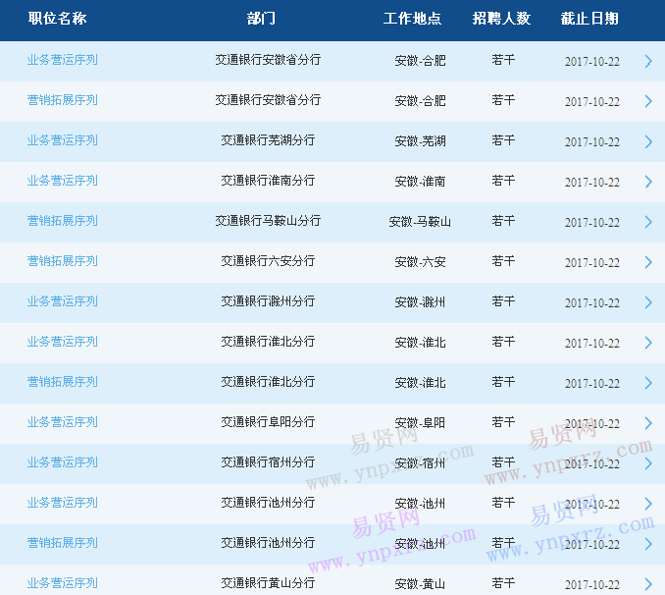
Task: Click the 工作地点 column header
Action: tap(412, 19)
